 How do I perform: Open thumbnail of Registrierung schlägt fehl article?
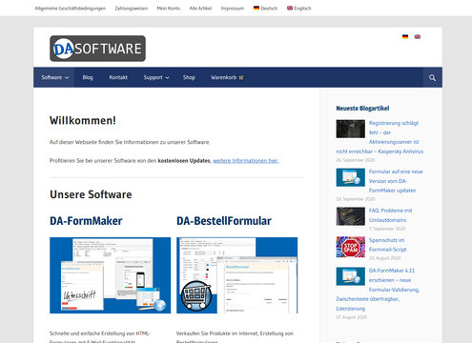[351, 129]
